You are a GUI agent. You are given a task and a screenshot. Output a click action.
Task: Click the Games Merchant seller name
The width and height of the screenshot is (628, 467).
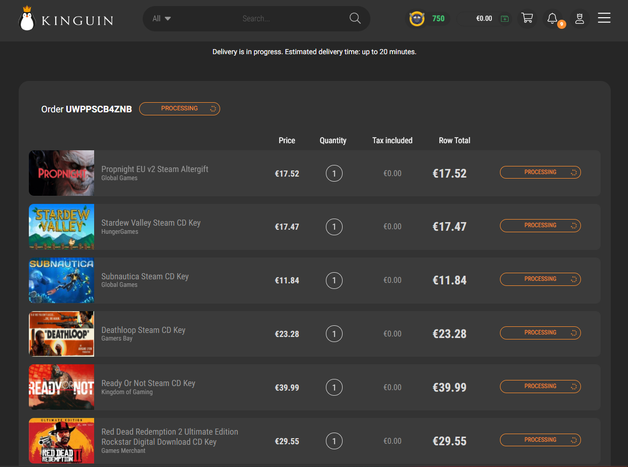(x=123, y=451)
